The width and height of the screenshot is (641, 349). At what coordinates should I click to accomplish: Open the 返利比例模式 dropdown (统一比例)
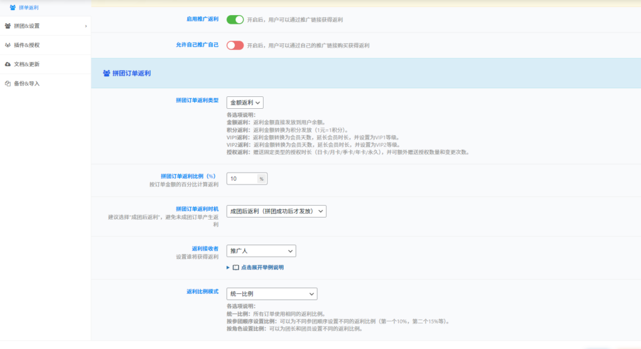point(272,294)
